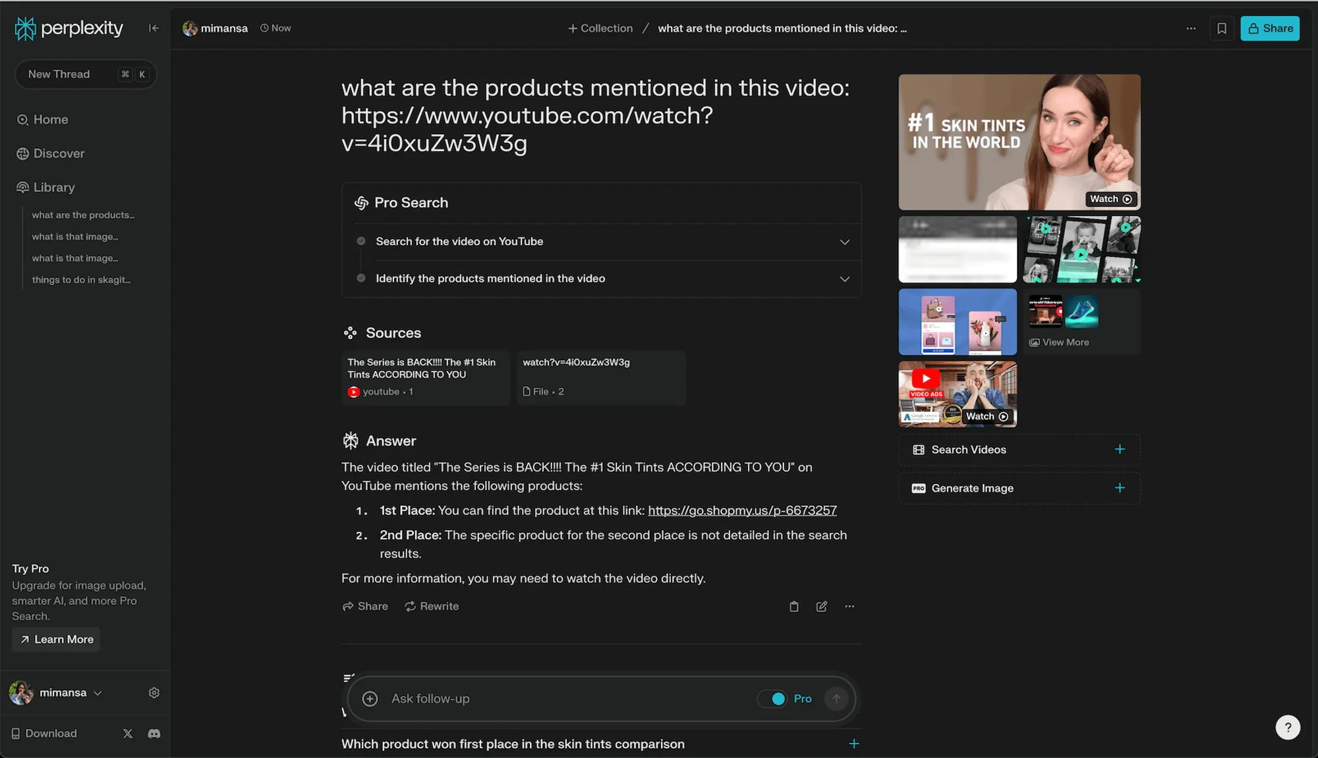The image size is (1318, 758).
Task: Open the Library section
Action: (53, 187)
